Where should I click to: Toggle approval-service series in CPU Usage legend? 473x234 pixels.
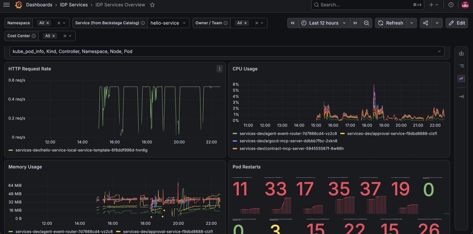(x=392, y=133)
